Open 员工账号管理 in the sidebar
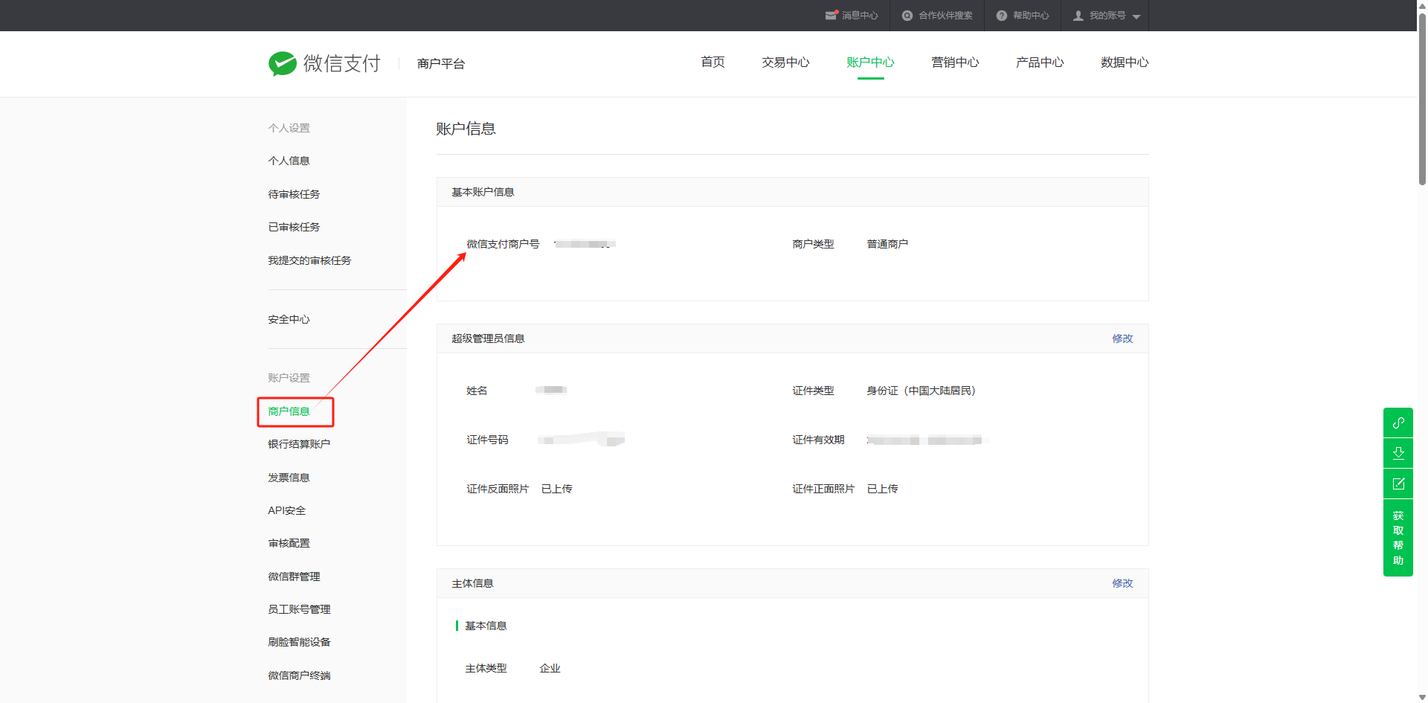Screen dimensions: 1428x703 (299, 609)
